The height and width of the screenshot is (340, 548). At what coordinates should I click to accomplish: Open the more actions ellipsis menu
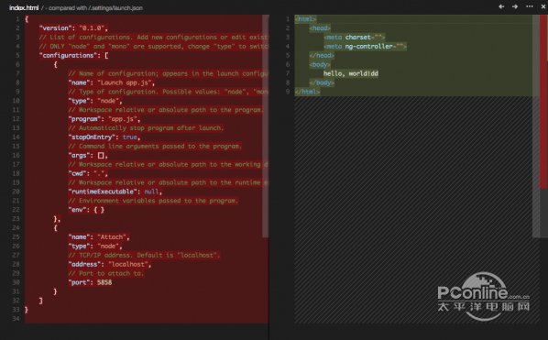[530, 6]
